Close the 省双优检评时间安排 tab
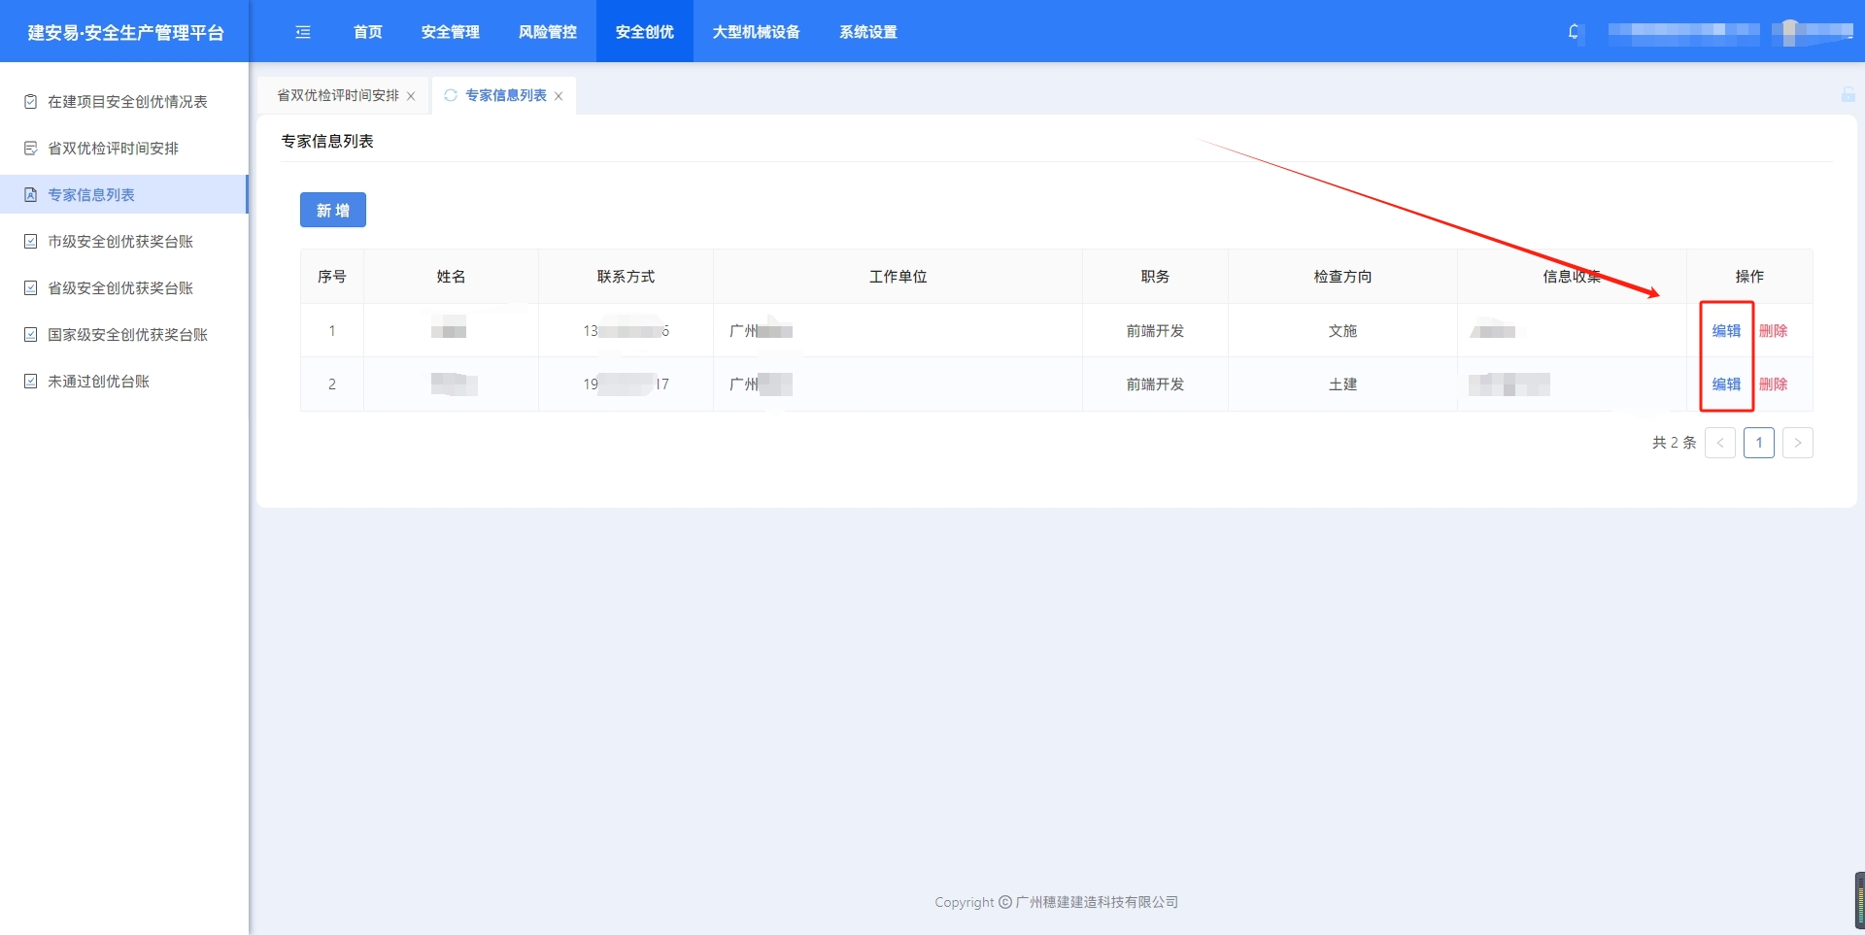The width and height of the screenshot is (1865, 935). click(x=411, y=96)
